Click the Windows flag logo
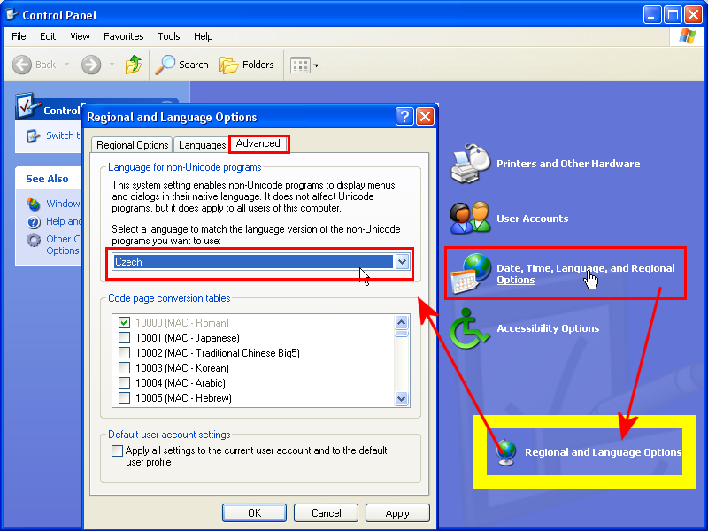708x531 pixels. coord(688,36)
